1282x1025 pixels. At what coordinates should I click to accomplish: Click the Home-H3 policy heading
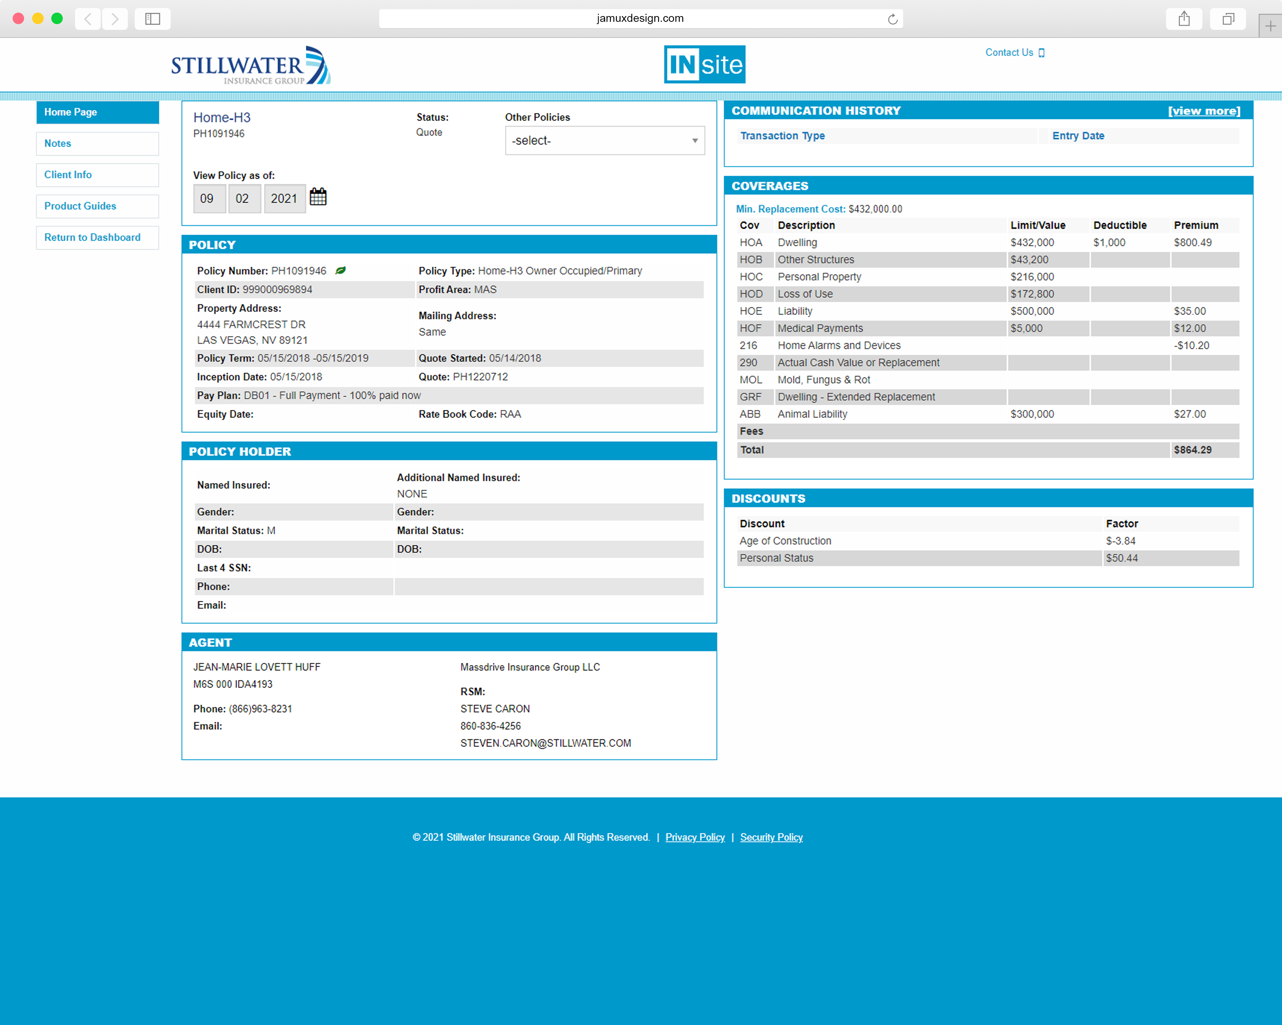(x=222, y=118)
